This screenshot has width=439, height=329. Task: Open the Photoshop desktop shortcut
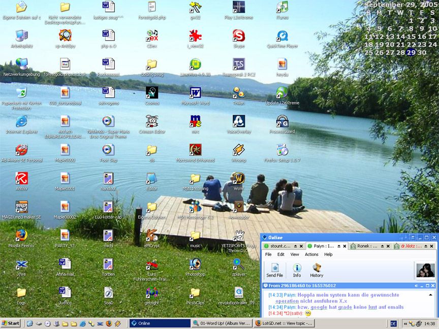[x=196, y=264]
